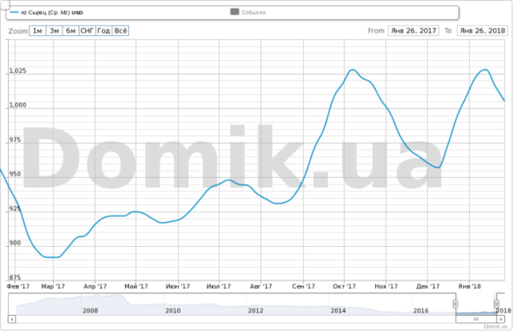This screenshot has width=513, height=331.
Task: Click the Мар '17 axis label
Action: [53, 286]
